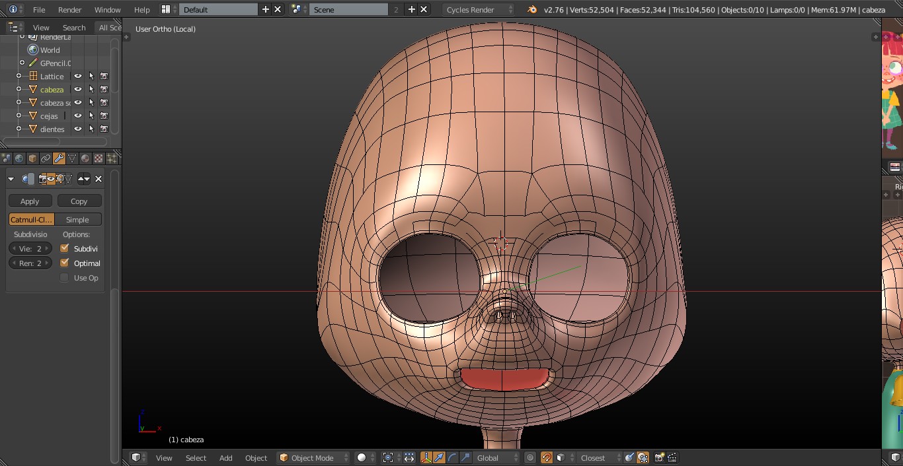903x466 pixels.
Task: Enable the Use OpenSubdiv checkbox
Action: click(x=64, y=278)
